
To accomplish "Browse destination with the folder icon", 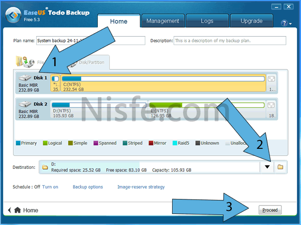I will (x=280, y=167).
